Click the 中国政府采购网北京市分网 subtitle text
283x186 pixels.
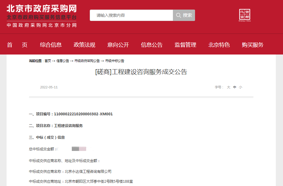[x=42, y=25]
